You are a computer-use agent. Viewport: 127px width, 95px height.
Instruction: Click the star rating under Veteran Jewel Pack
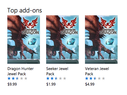point(95,79)
